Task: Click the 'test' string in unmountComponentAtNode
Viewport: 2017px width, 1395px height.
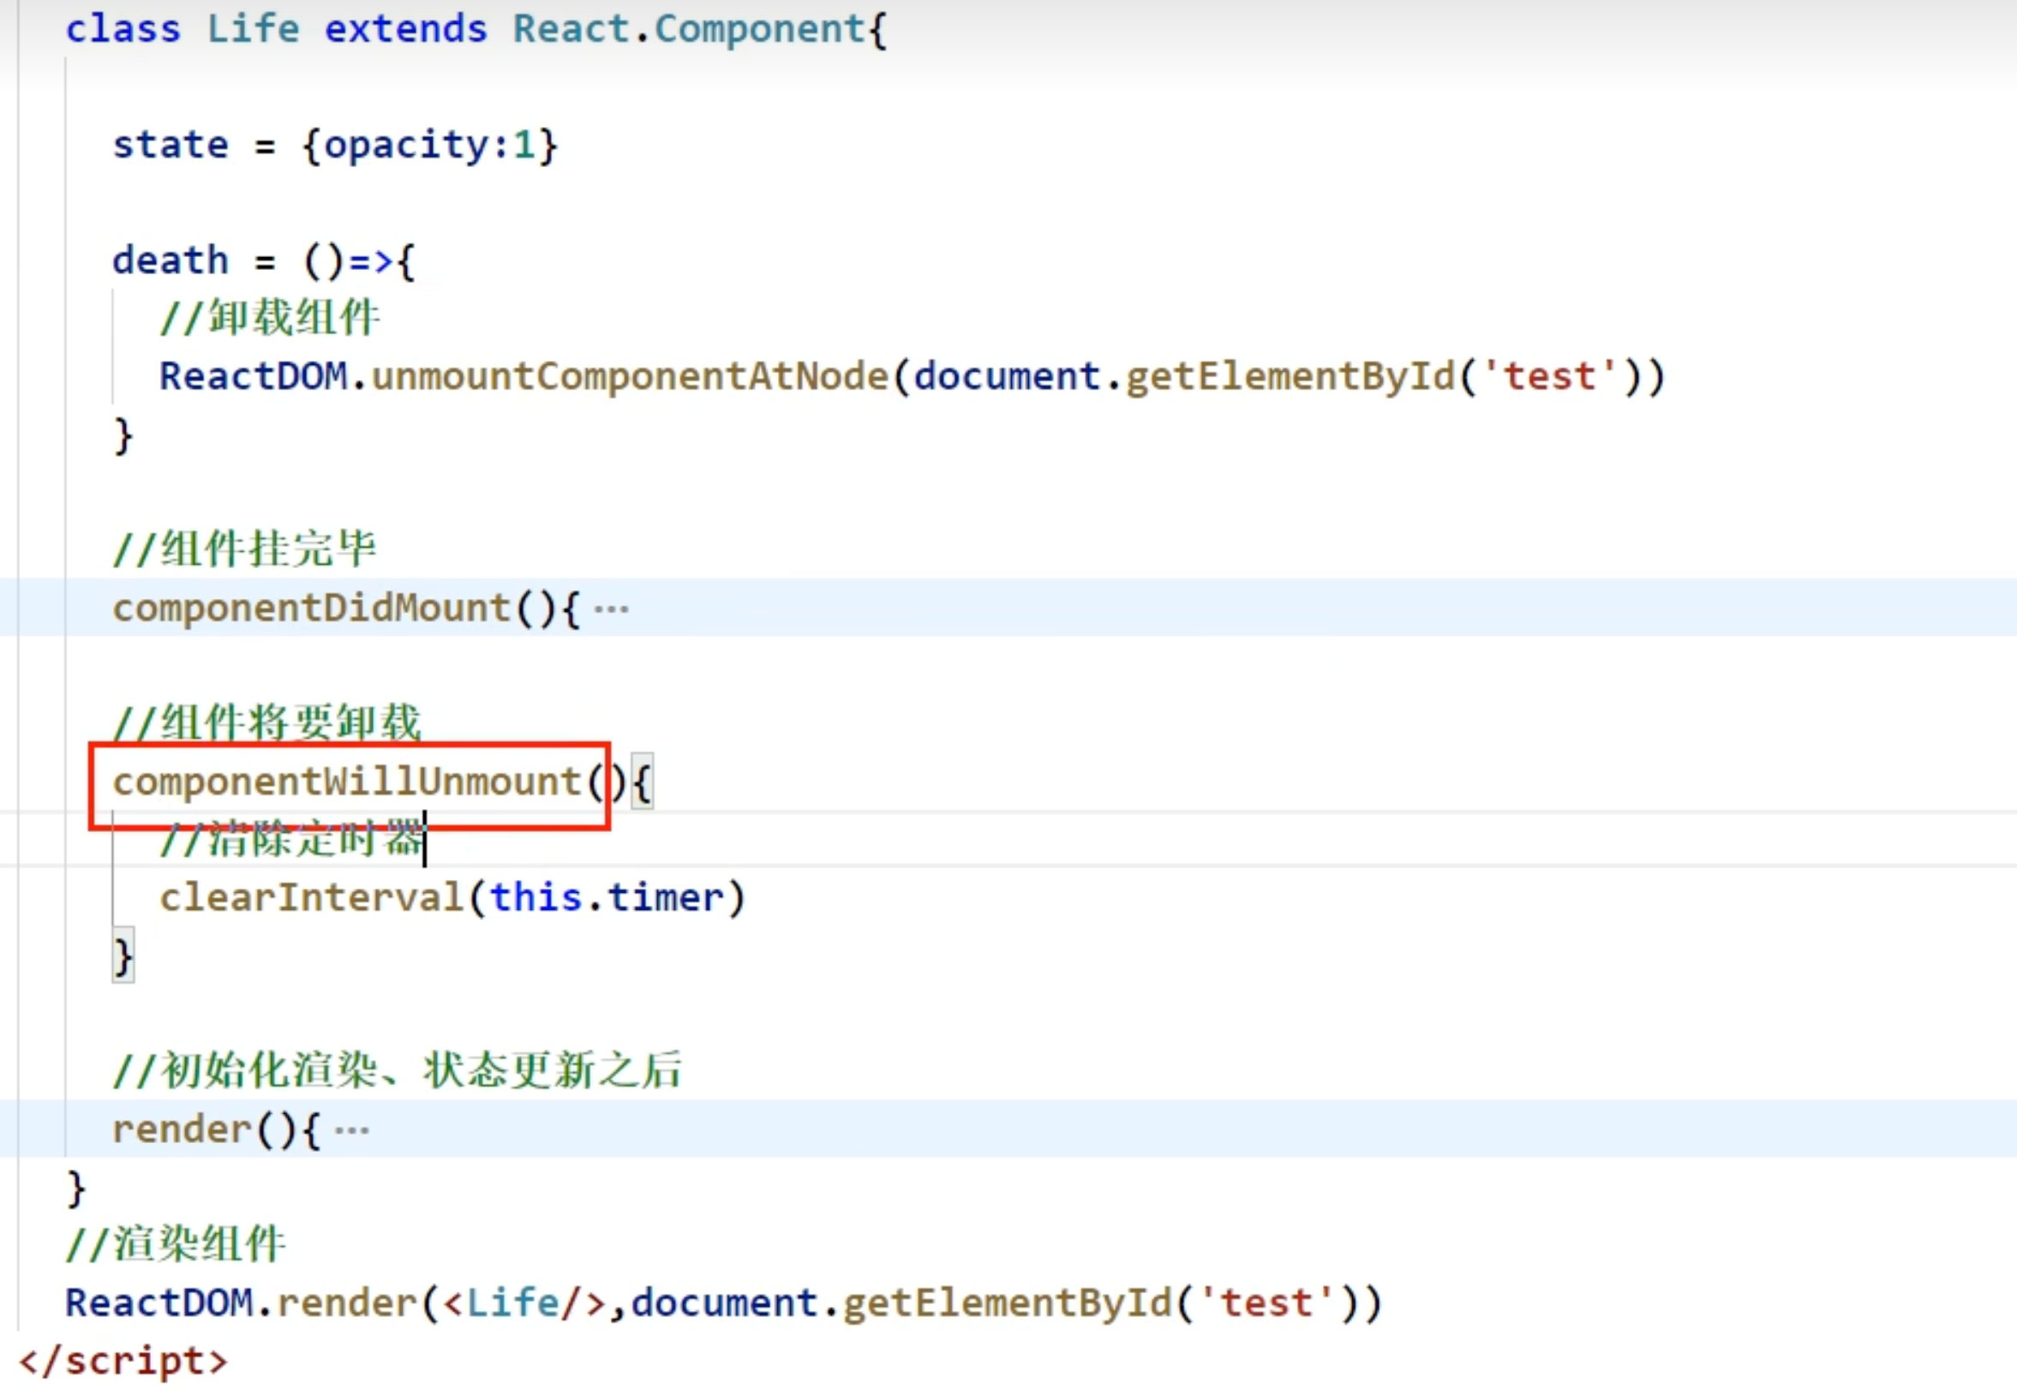Action: [x=1547, y=377]
